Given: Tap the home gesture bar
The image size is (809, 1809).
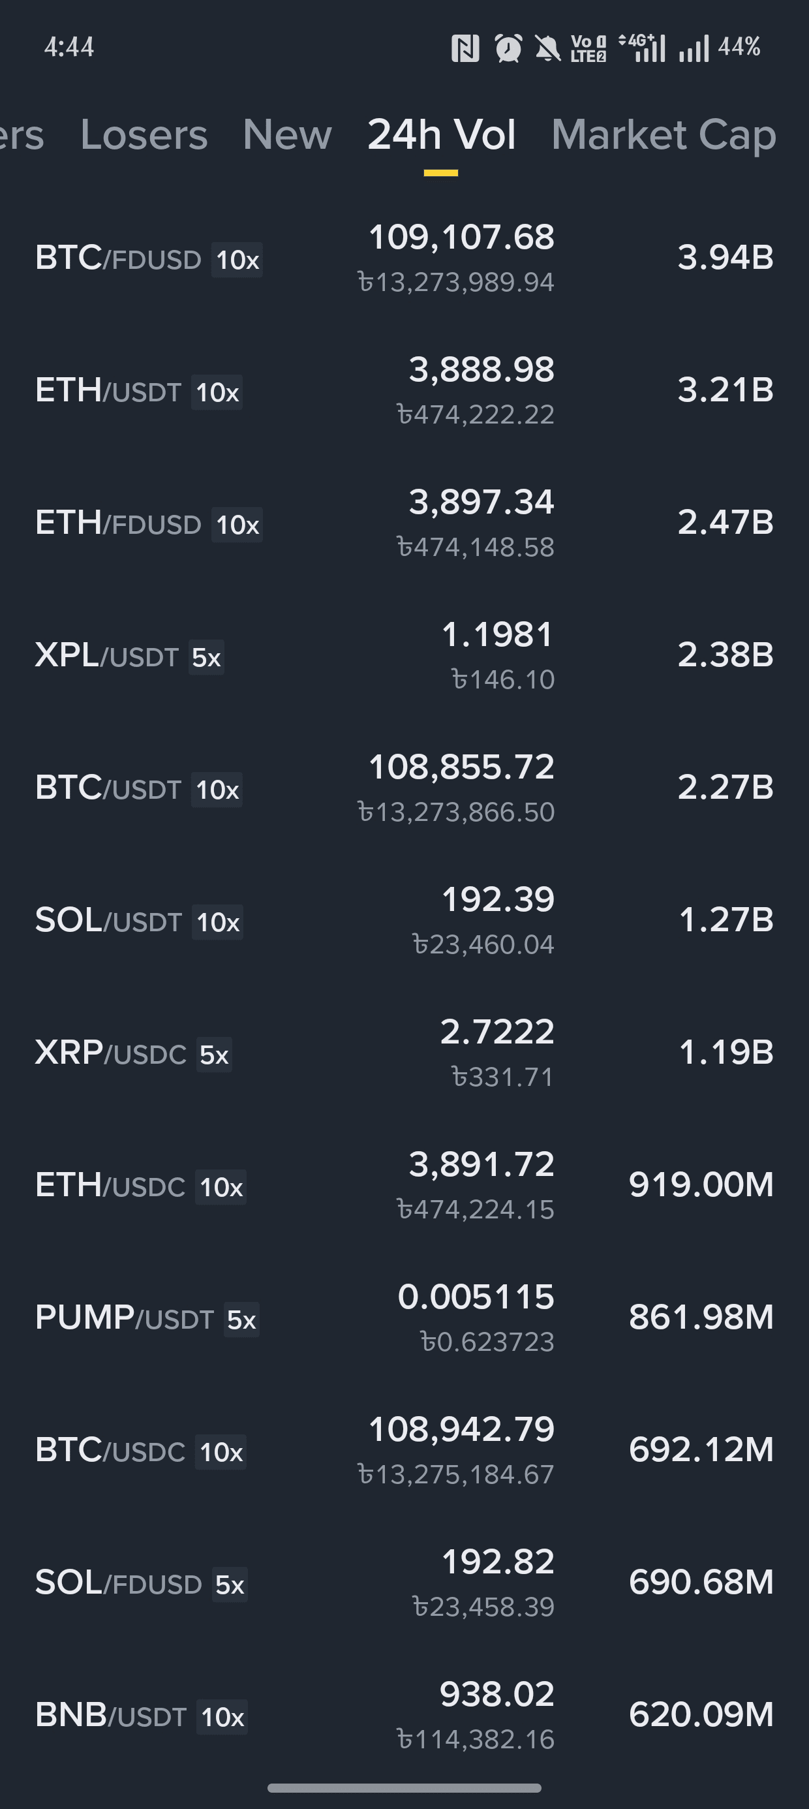Looking at the screenshot, I should 404,1787.
